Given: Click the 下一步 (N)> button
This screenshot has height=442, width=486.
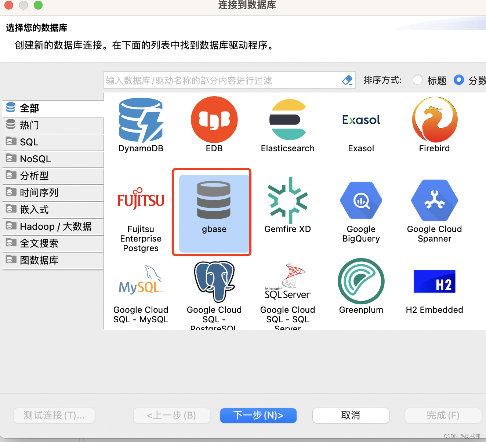Looking at the screenshot, I should (258, 416).
